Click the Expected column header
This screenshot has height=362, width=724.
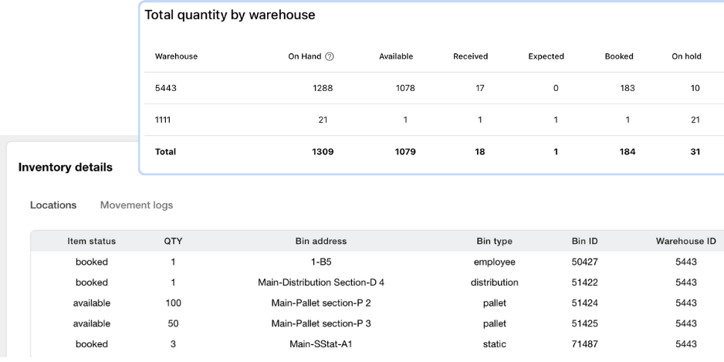546,56
